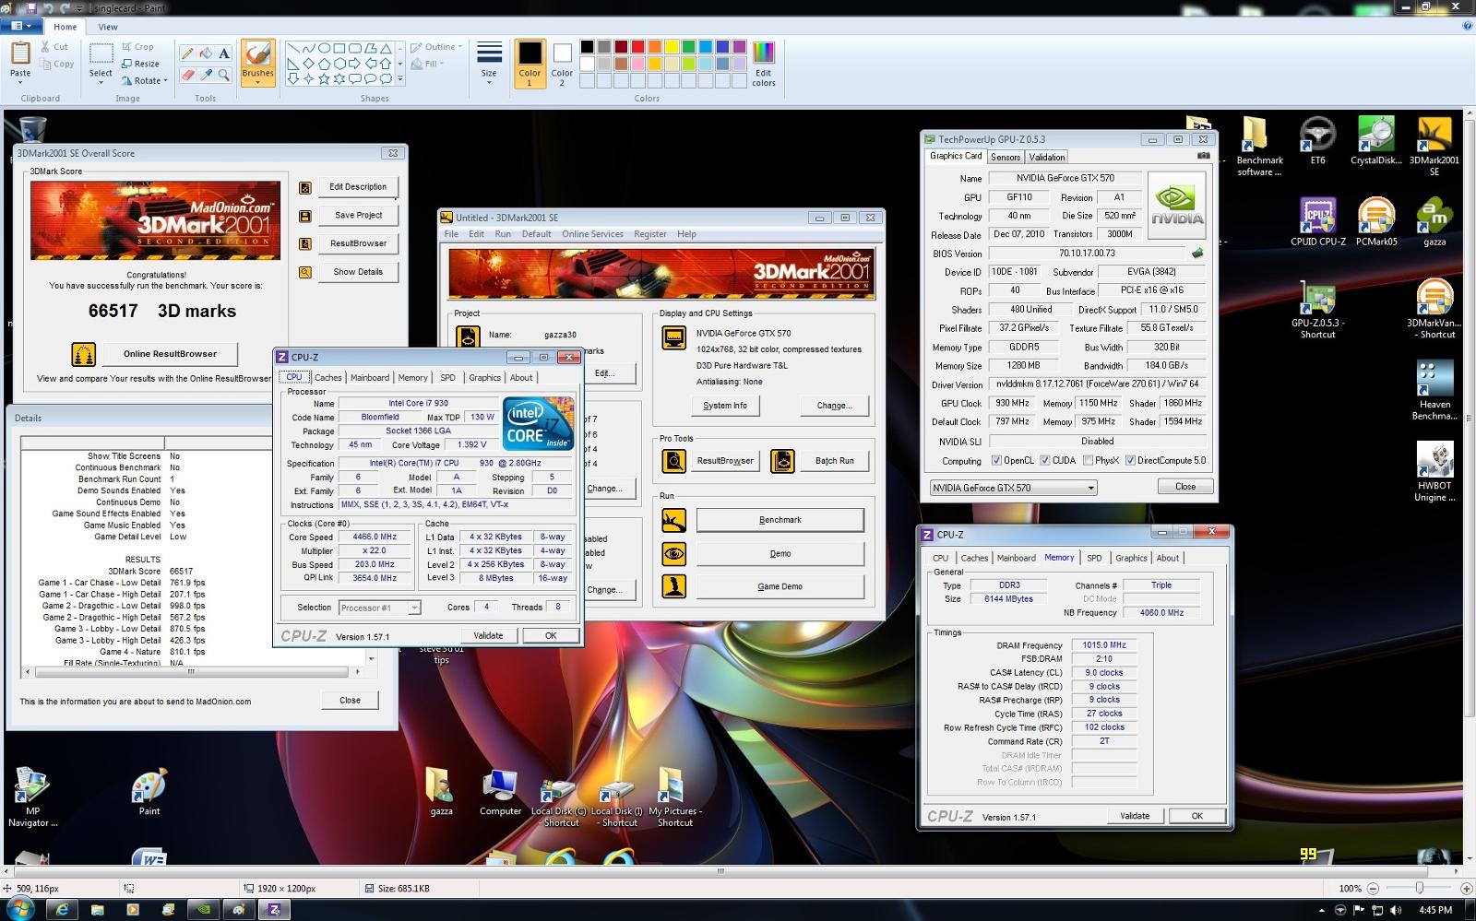Pick the red color swatch
This screenshot has width=1476, height=921.
pos(638,47)
